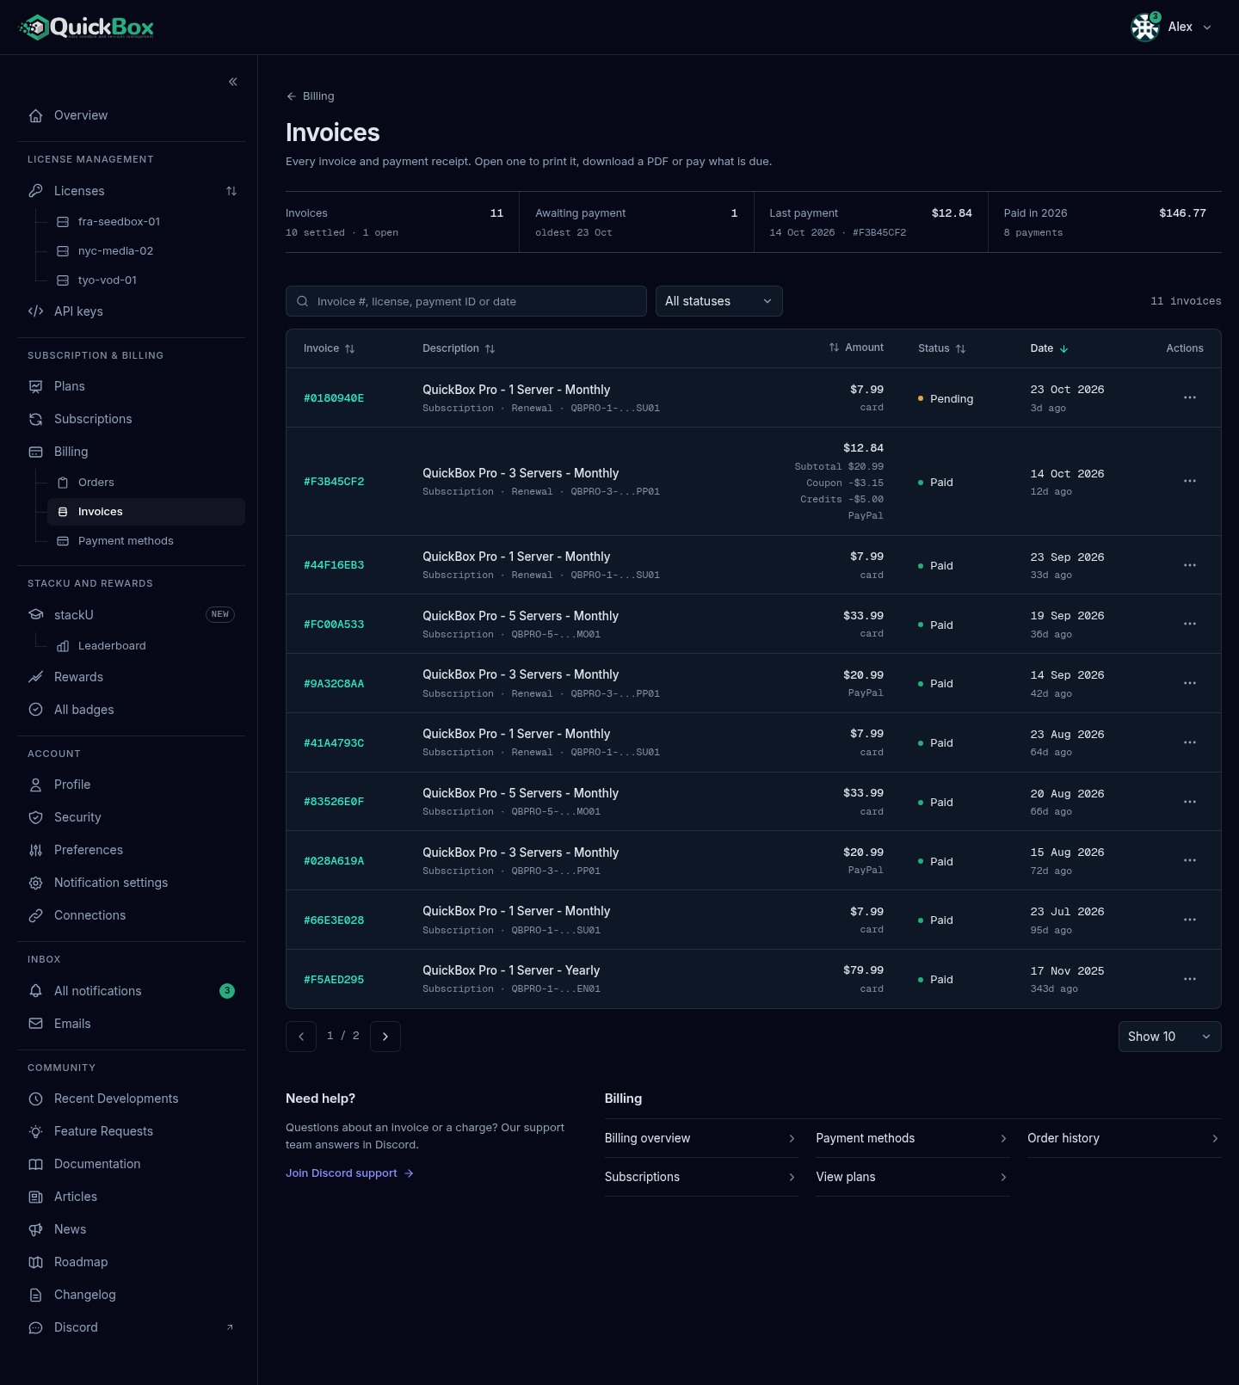Screen dimensions: 1239x1385
Task: Click the "23 Oct 2026" date cell
Action: [x=1067, y=390]
